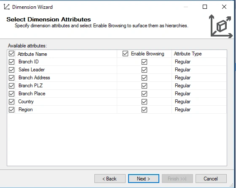
Task: Open Attribute Type cell for Branch Place
Action: [199, 94]
